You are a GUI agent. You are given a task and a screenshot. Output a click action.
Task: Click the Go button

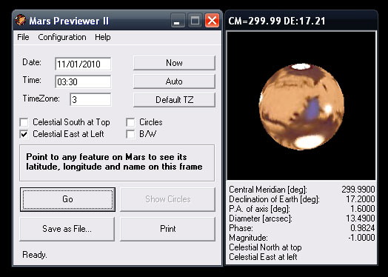coord(67,199)
